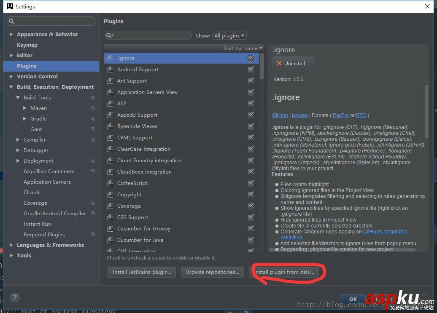Viewport: 437px width, 313px height.
Task: Click the Cucumber for Java plugin icon
Action: click(x=110, y=240)
